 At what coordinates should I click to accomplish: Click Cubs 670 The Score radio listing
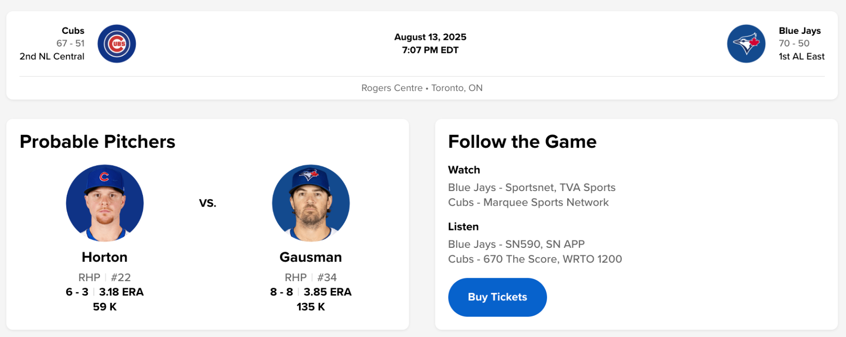(x=535, y=259)
